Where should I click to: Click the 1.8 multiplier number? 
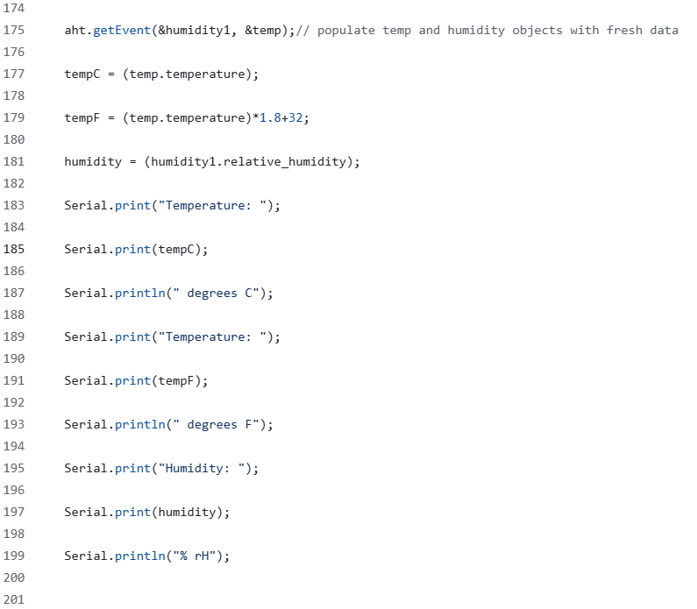pyautogui.click(x=270, y=117)
